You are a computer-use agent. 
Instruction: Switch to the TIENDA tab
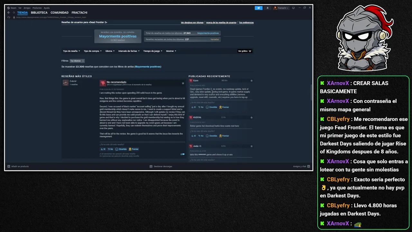pos(23,13)
